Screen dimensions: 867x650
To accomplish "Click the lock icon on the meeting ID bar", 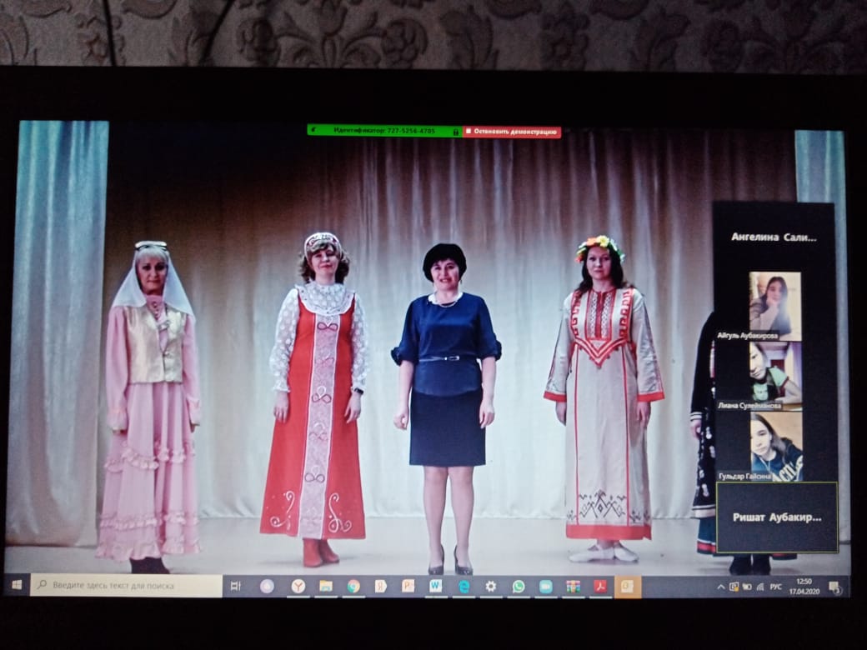I will point(457,132).
